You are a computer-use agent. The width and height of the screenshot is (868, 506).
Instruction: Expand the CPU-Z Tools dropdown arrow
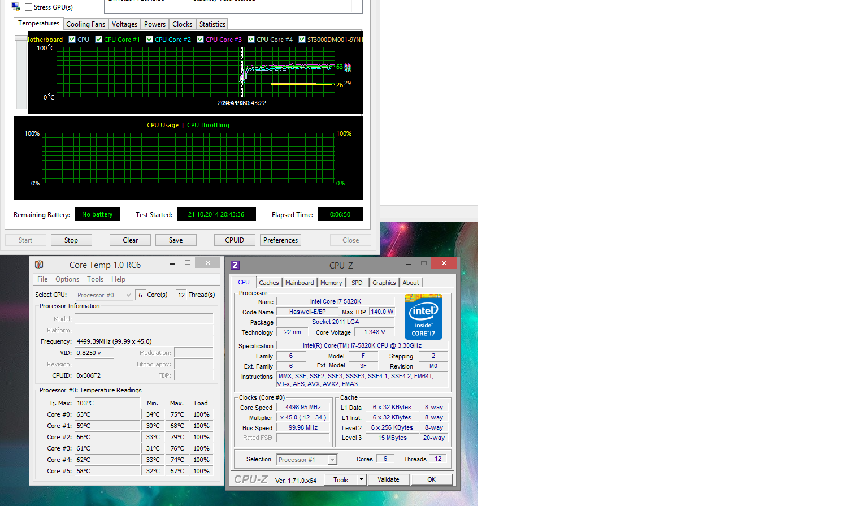coord(362,479)
